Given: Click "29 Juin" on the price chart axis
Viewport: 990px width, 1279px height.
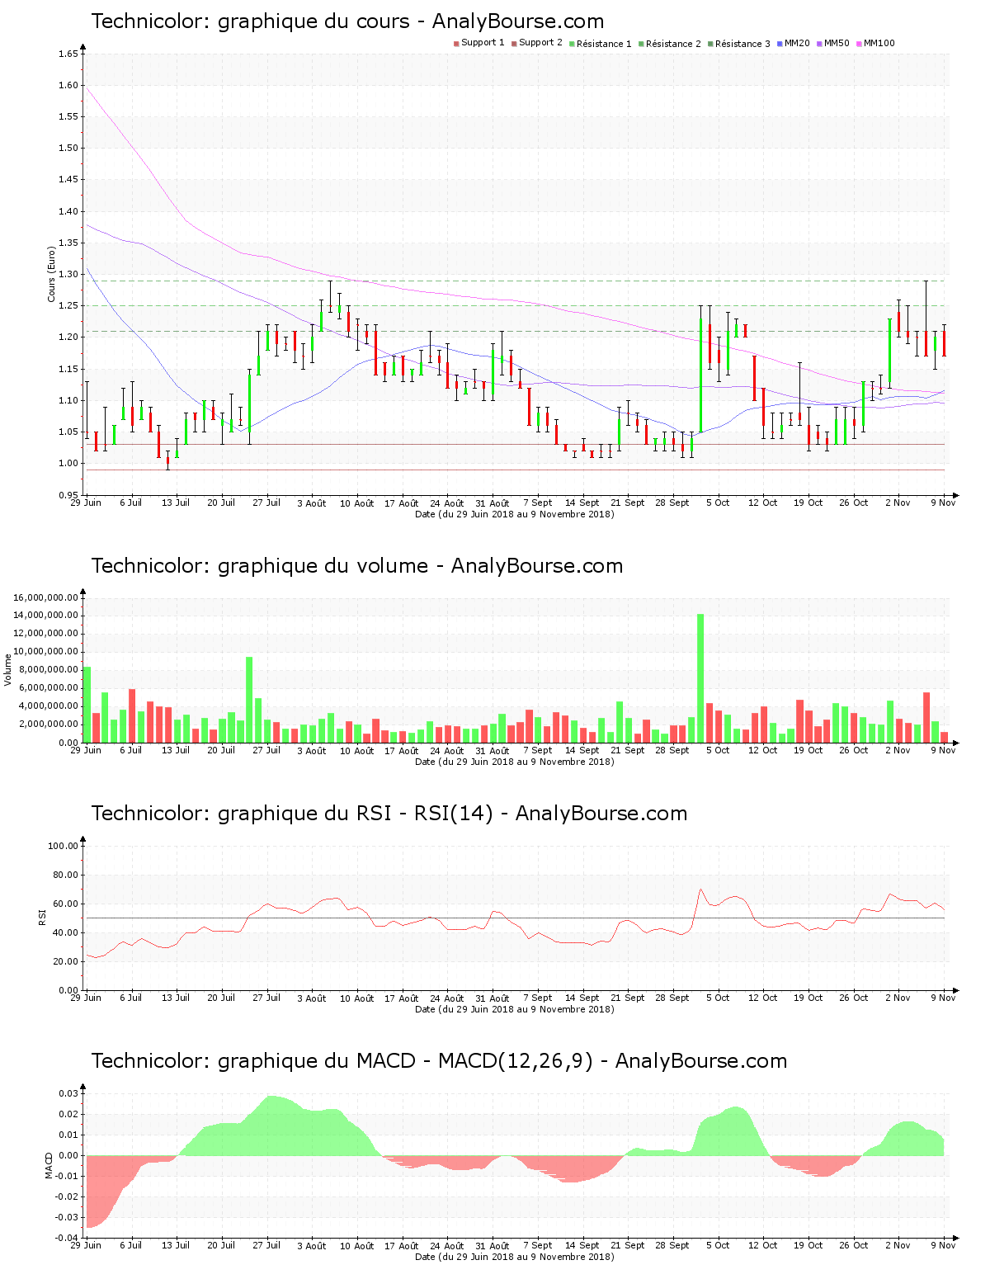Looking at the screenshot, I should click(x=86, y=503).
